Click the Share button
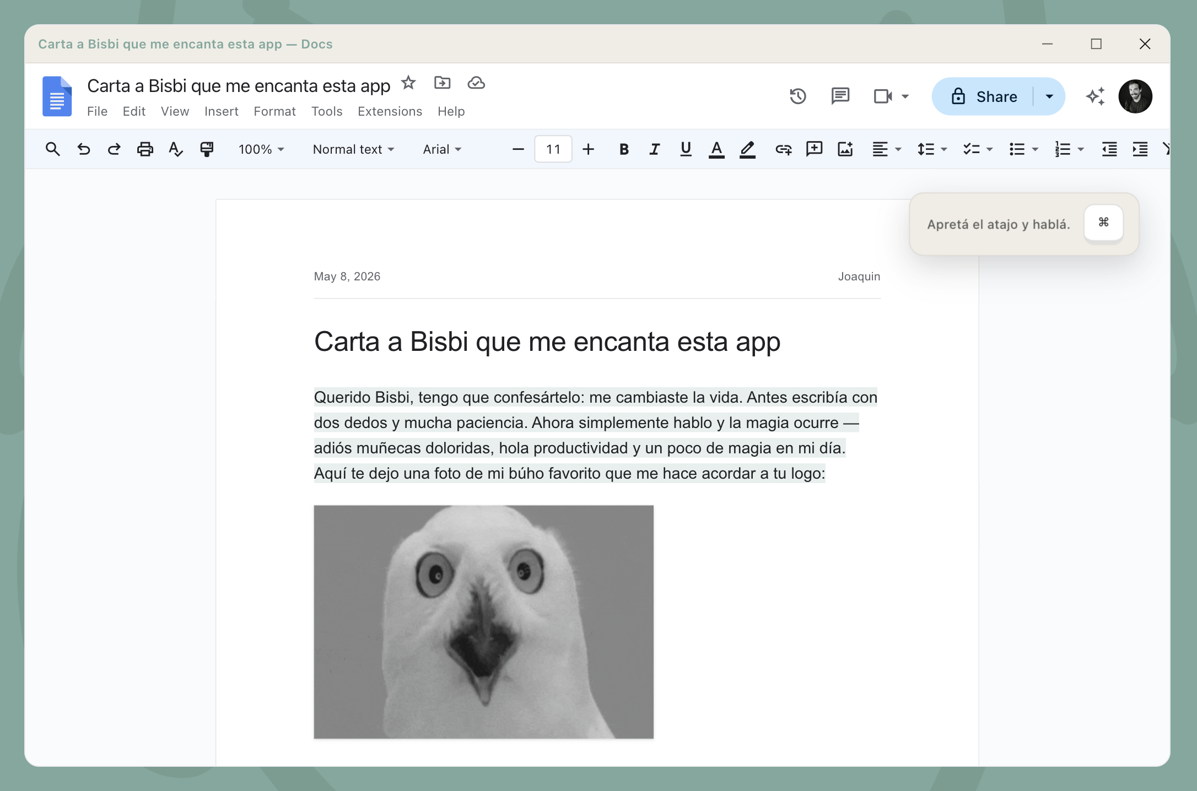This screenshot has width=1197, height=791. pyautogui.click(x=984, y=96)
